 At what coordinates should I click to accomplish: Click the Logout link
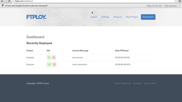pos(93,17)
